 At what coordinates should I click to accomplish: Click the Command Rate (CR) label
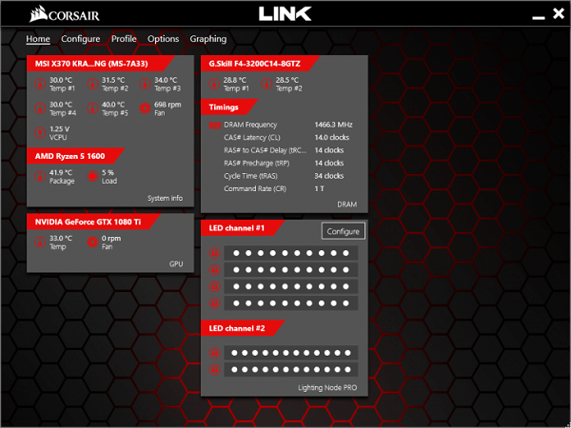255,189
